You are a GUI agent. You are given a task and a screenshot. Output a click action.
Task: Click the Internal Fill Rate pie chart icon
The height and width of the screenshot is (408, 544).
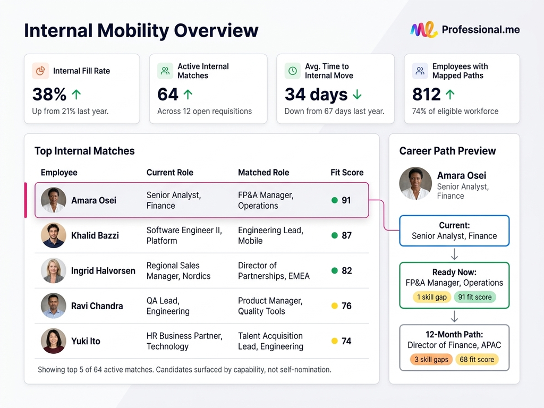(41, 71)
